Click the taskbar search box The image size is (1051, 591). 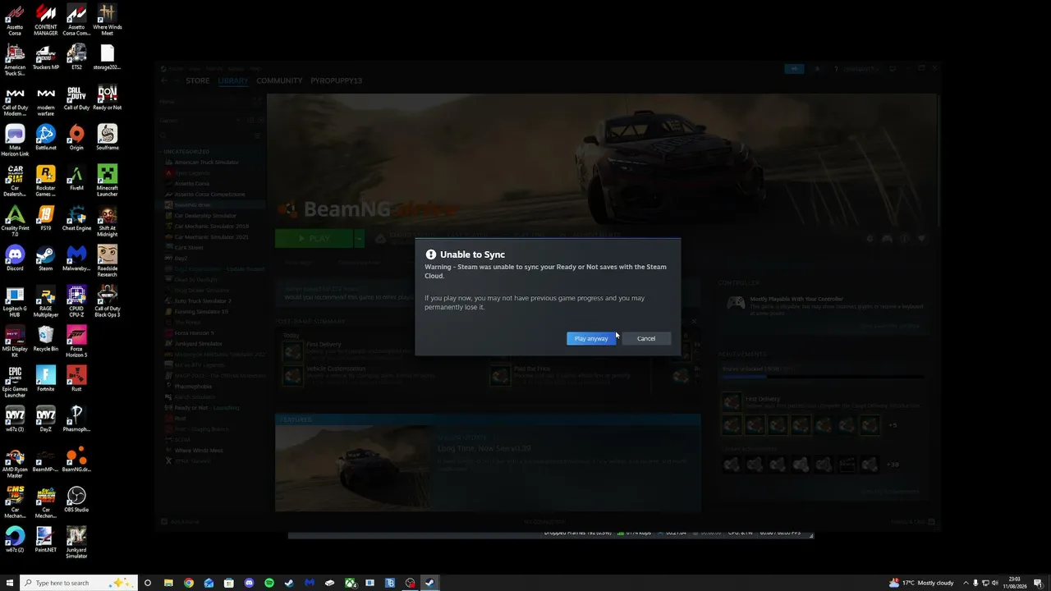tap(79, 583)
